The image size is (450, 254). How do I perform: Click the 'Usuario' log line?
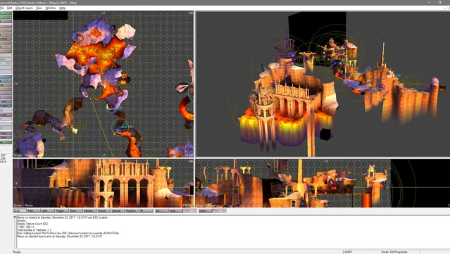pos(21,221)
